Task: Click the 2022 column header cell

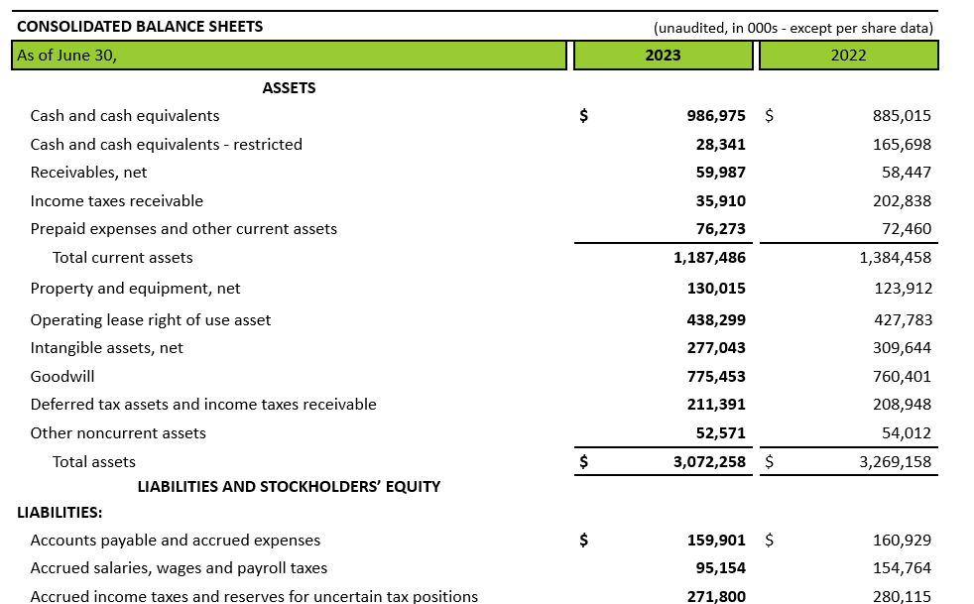Action: coord(848,56)
